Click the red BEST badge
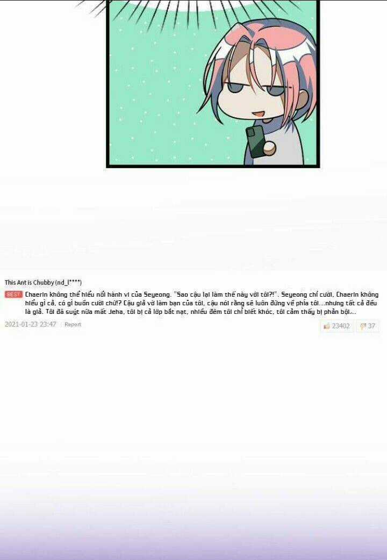The image size is (387, 560). coord(13,295)
